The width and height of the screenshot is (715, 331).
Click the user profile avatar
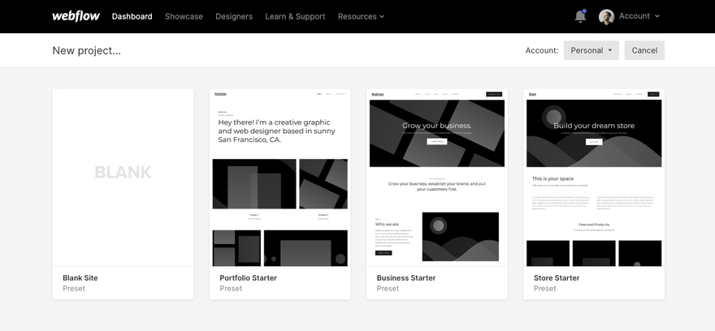click(x=606, y=16)
